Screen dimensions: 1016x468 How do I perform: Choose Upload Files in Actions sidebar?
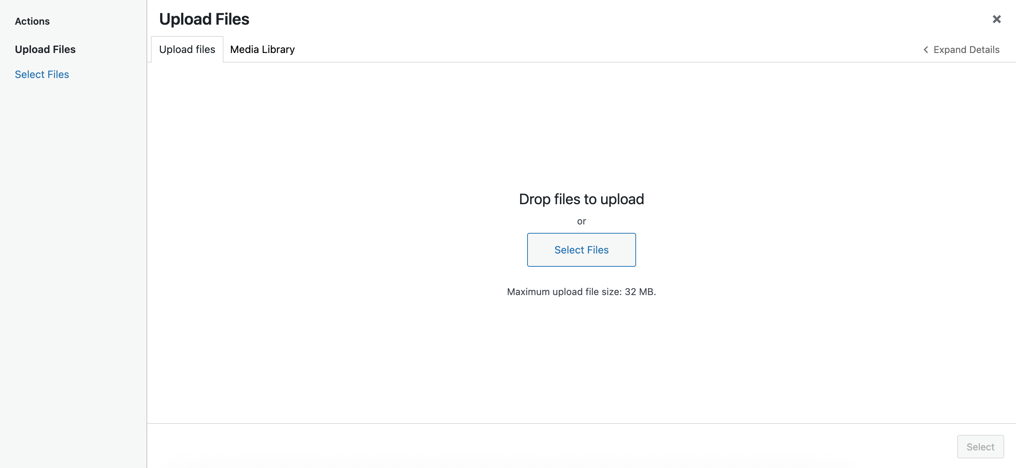(x=45, y=49)
